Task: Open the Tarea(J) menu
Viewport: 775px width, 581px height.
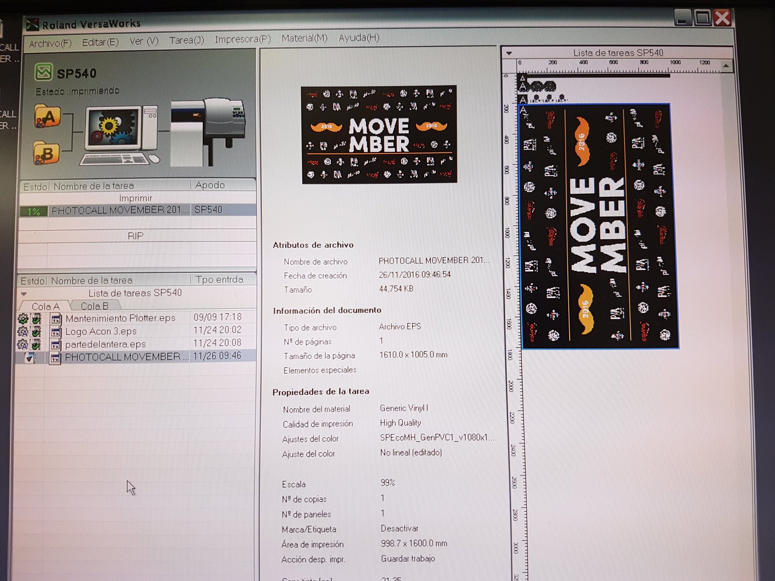Action: click(186, 40)
